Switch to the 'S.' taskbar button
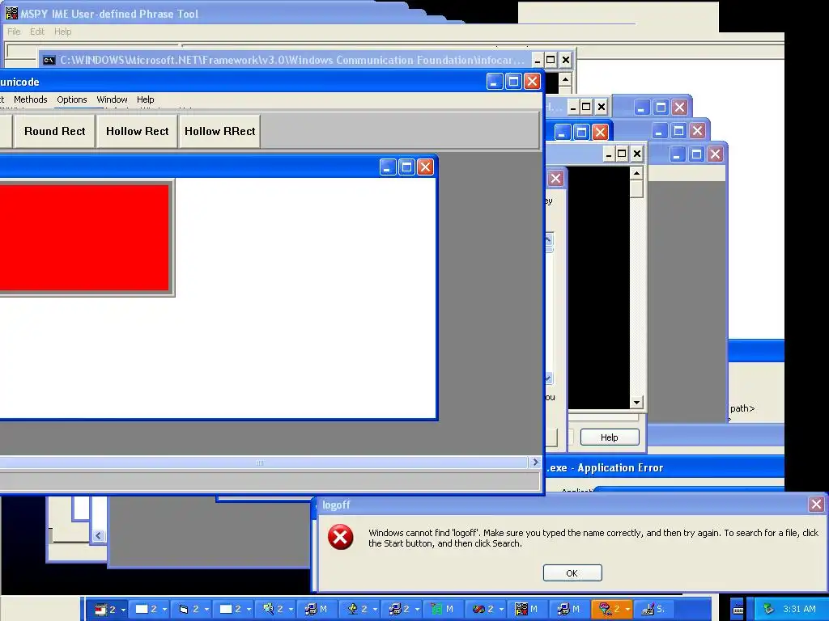The width and height of the screenshot is (829, 621). (653, 610)
